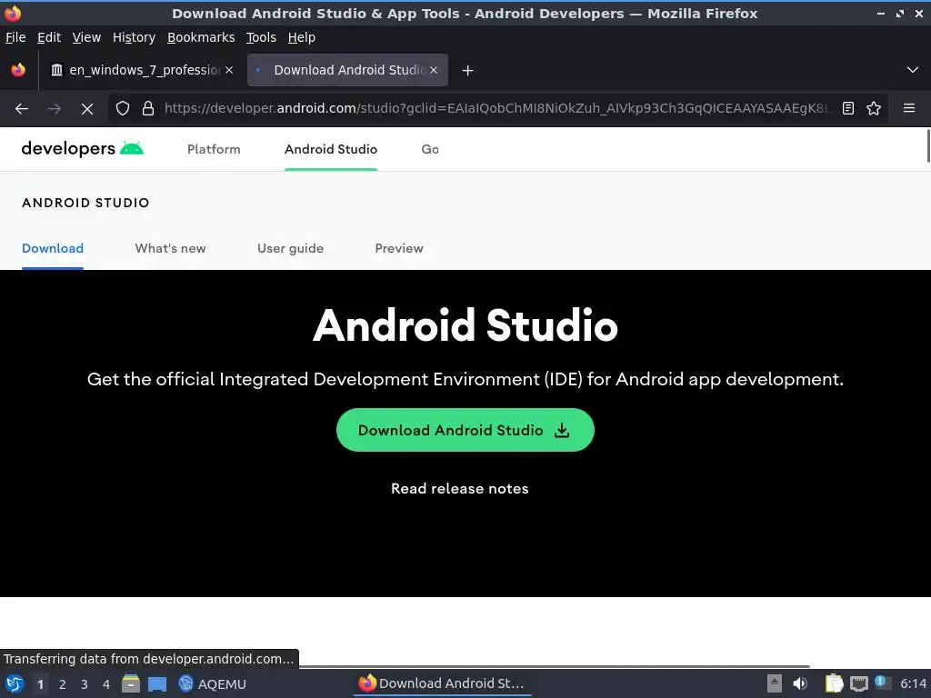Expand the list all tabs chevron
This screenshot has height=698, width=931.
click(x=913, y=70)
